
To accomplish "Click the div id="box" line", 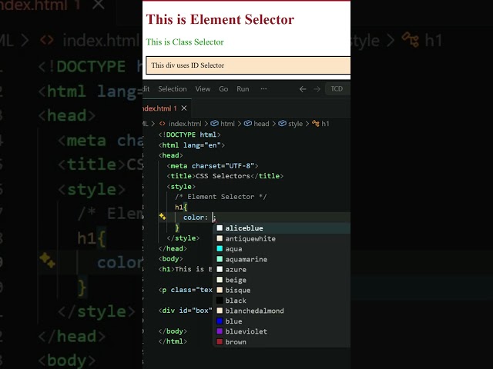I will click(x=186, y=311).
